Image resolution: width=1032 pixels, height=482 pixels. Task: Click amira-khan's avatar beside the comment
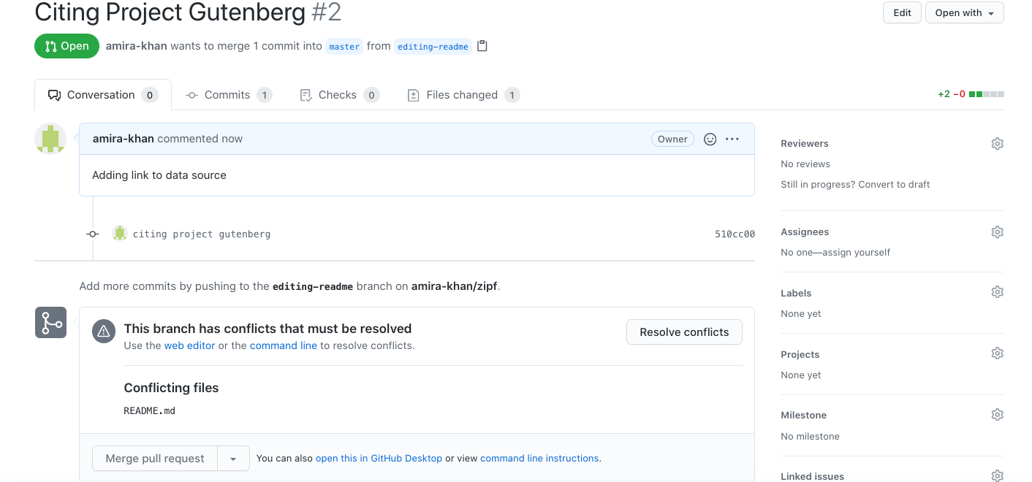[x=50, y=139]
